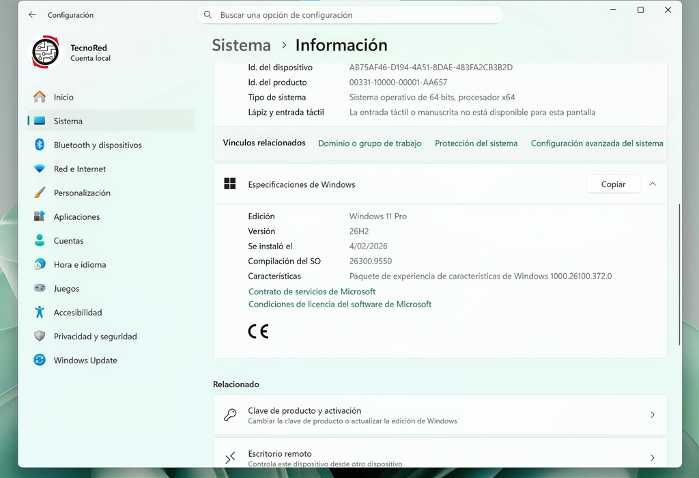Open Protección del sistema link
699x478 pixels.
tap(476, 143)
